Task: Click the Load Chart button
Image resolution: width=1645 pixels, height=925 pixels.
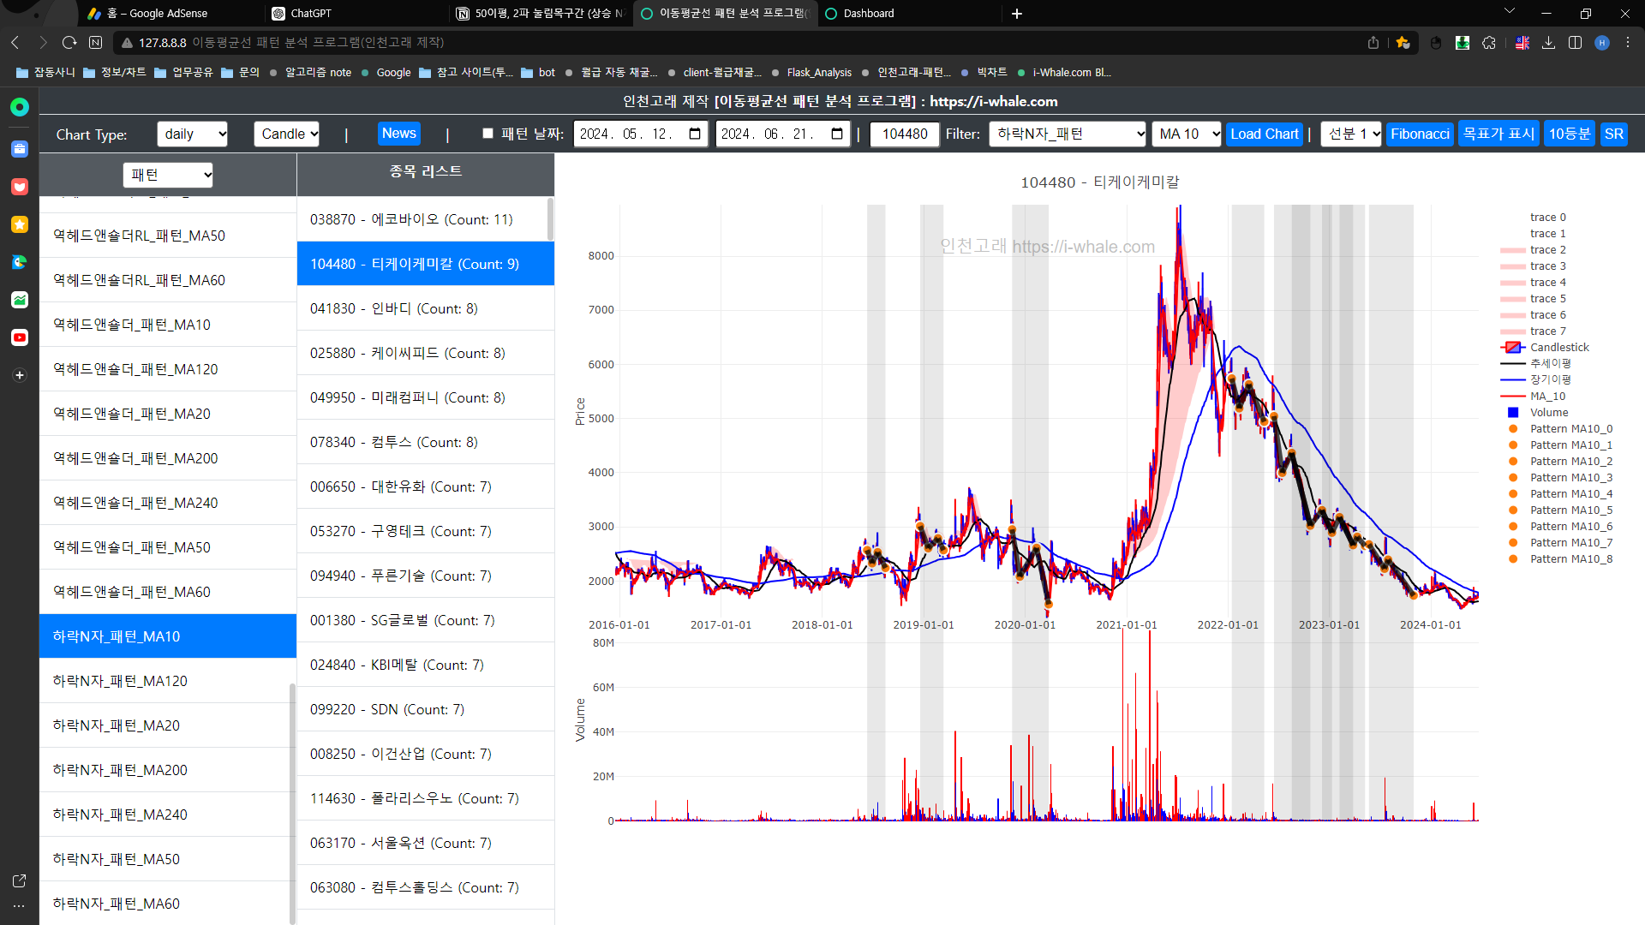Action: 1264,134
